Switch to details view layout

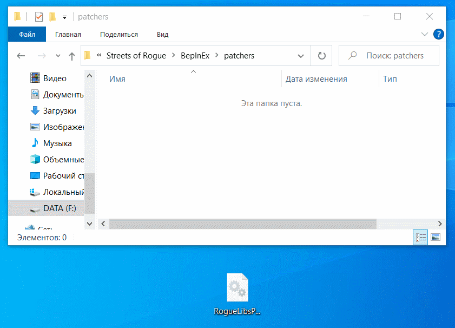tap(420, 238)
